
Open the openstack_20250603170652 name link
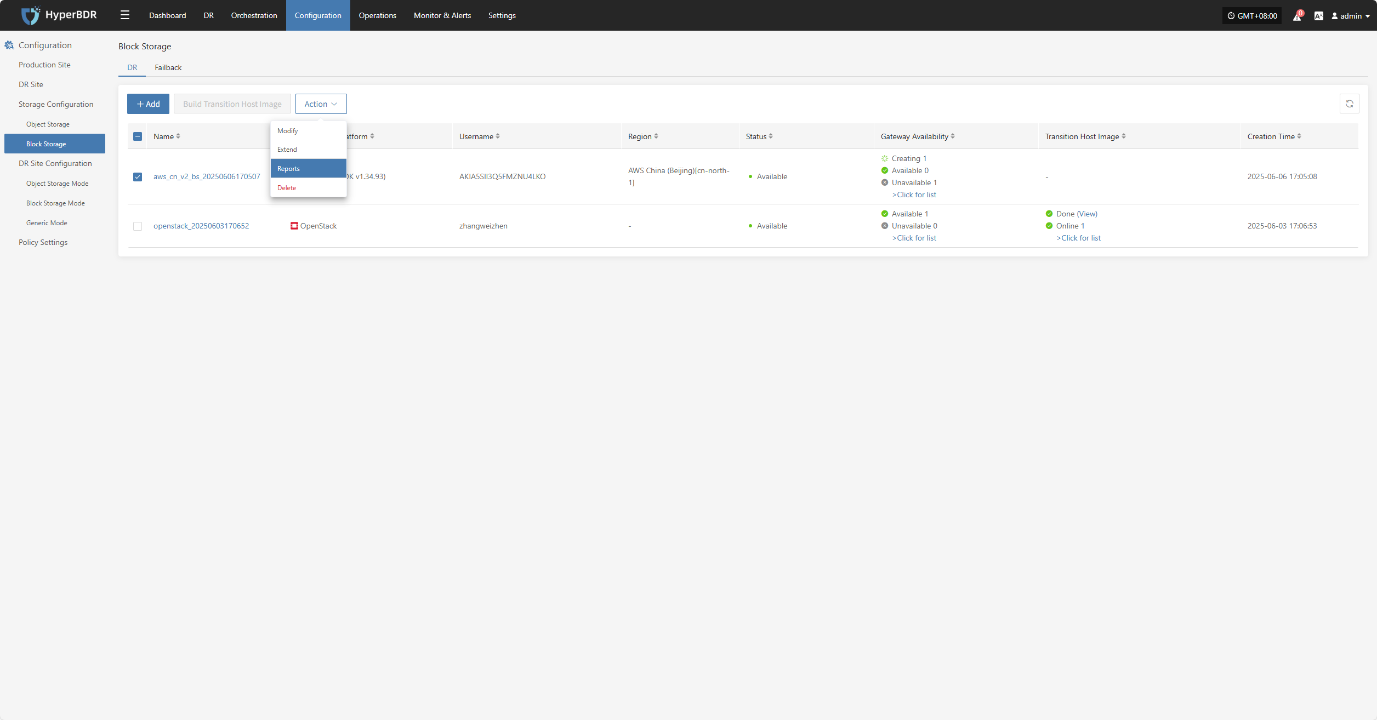pos(201,226)
